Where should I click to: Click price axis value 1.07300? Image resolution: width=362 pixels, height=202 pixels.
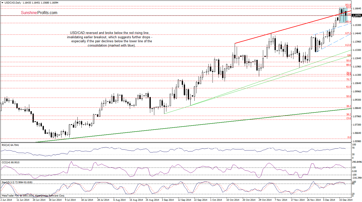[357, 125]
